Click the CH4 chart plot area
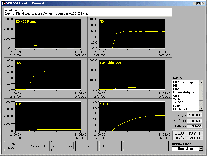 click(48, 116)
